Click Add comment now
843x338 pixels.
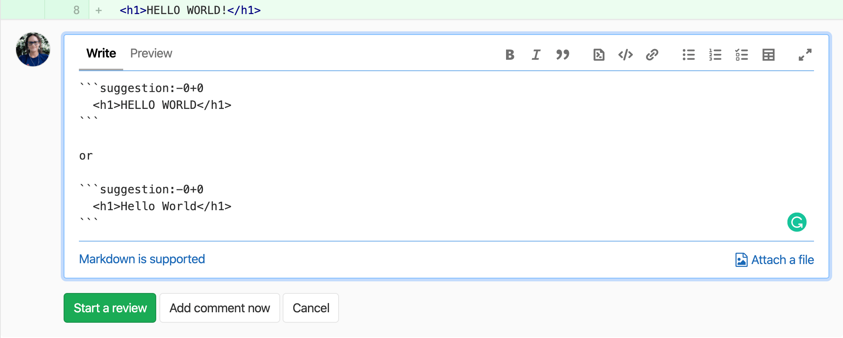[219, 308]
